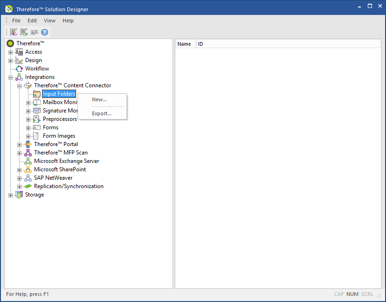
Task: Click the Storage drawer icon
Action: click(x=19, y=195)
